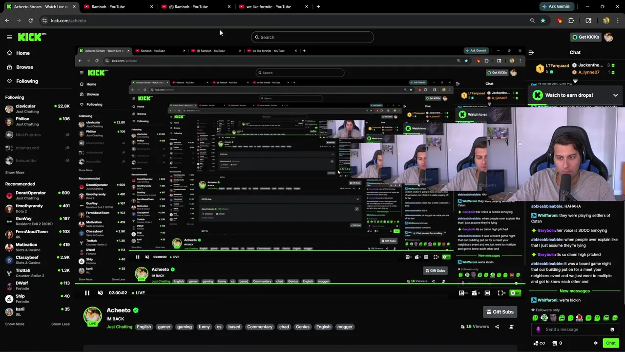The width and height of the screenshot is (625, 352).
Task: Share the Acheeto stream
Action: click(x=497, y=327)
